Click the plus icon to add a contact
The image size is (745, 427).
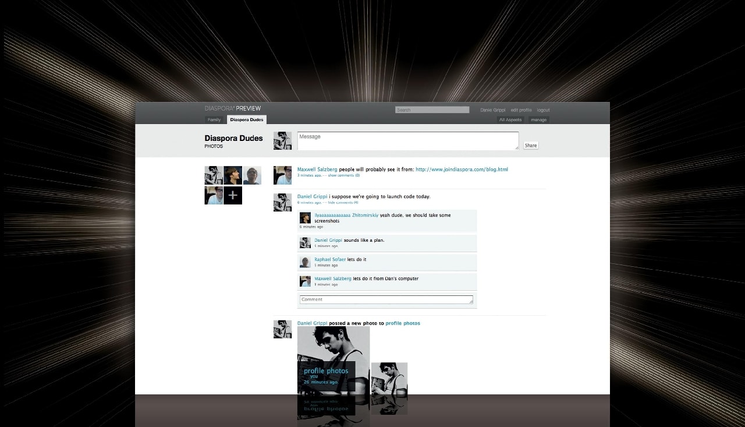point(233,195)
